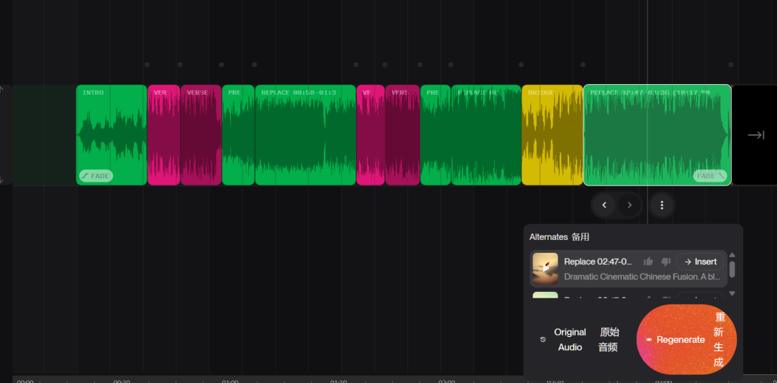This screenshot has height=383, width=777.
Task: Click the track up arrow at left edge
Action: pos(2,90)
